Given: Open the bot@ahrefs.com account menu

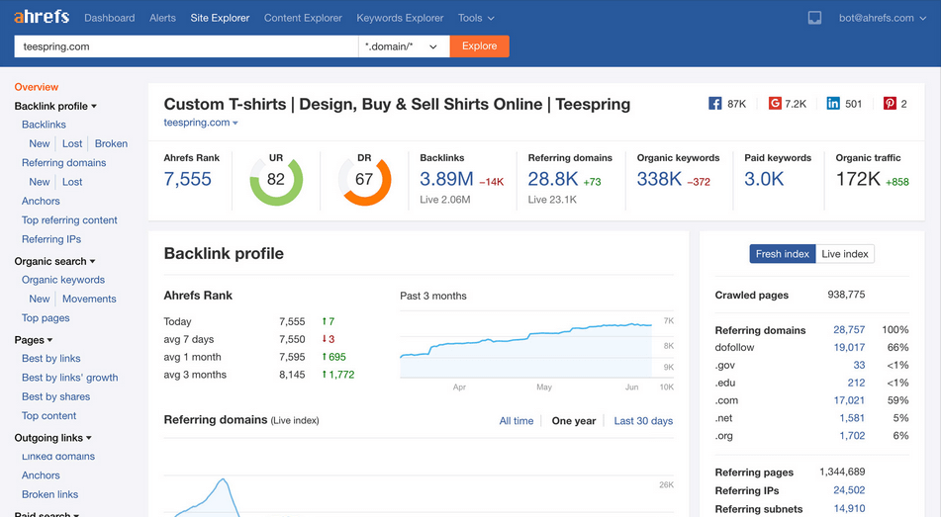Looking at the screenshot, I should click(x=883, y=18).
